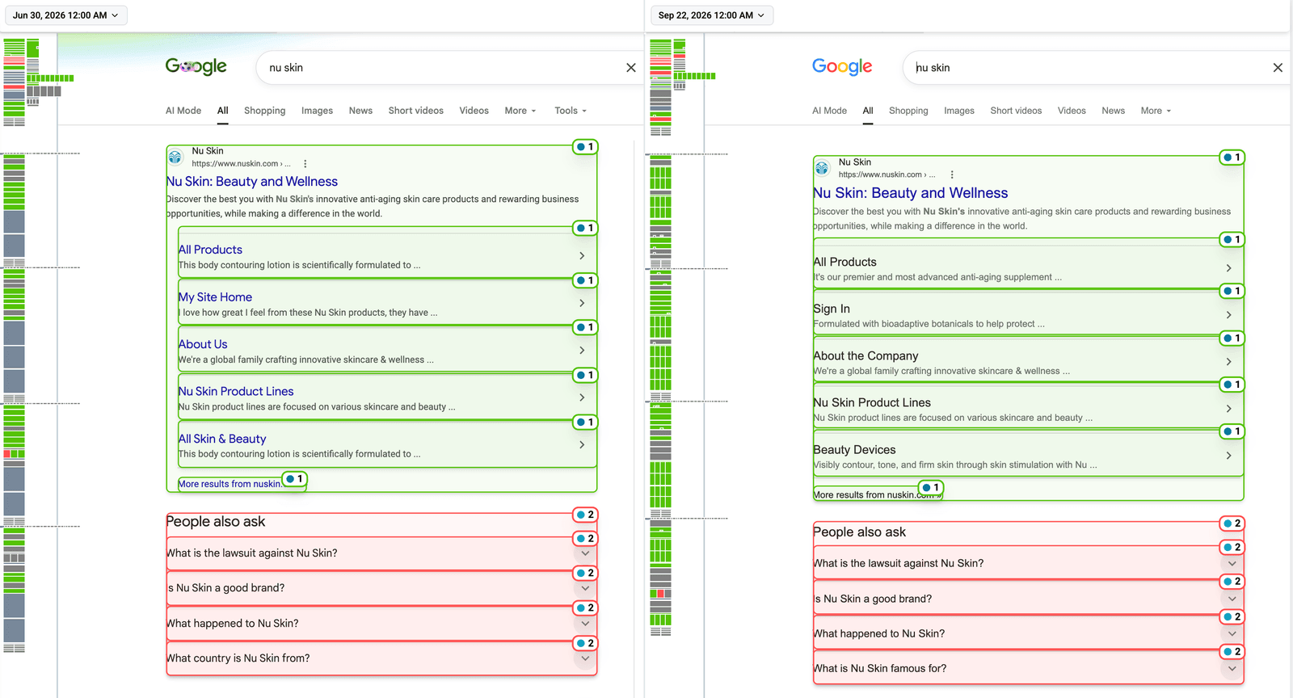Click the arrow beside the Beauty Devices sitelink

pos(1228,456)
